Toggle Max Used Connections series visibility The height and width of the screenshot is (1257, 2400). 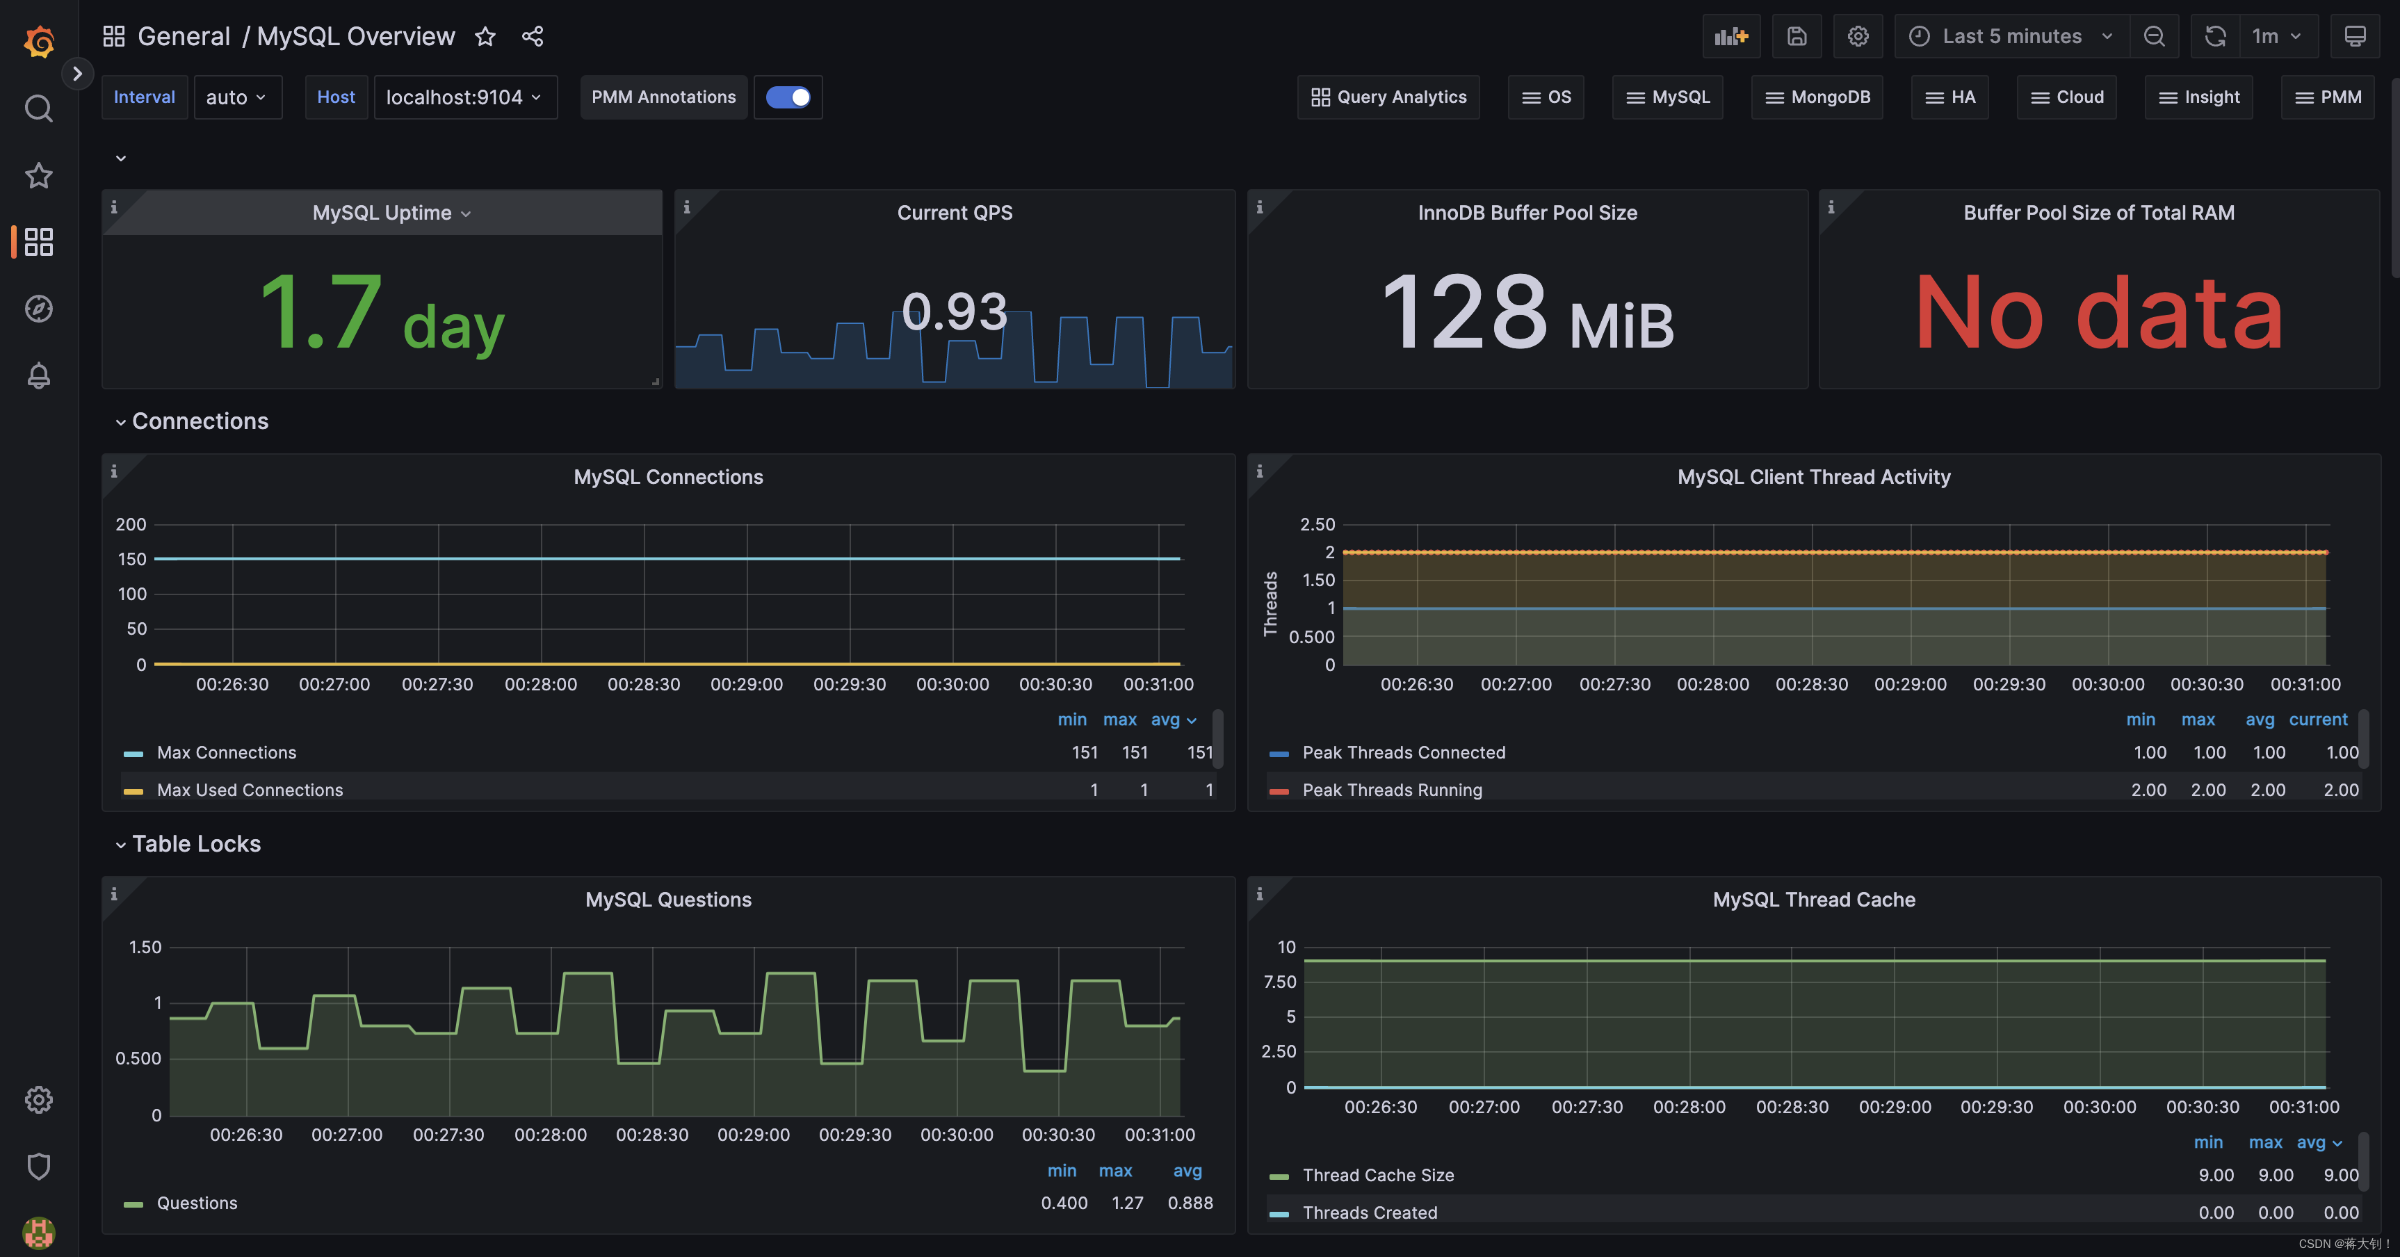click(x=250, y=789)
